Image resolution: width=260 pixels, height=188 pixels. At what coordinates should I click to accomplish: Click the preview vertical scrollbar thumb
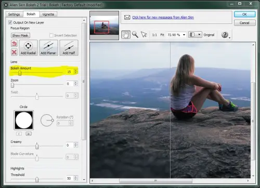pos(253,121)
